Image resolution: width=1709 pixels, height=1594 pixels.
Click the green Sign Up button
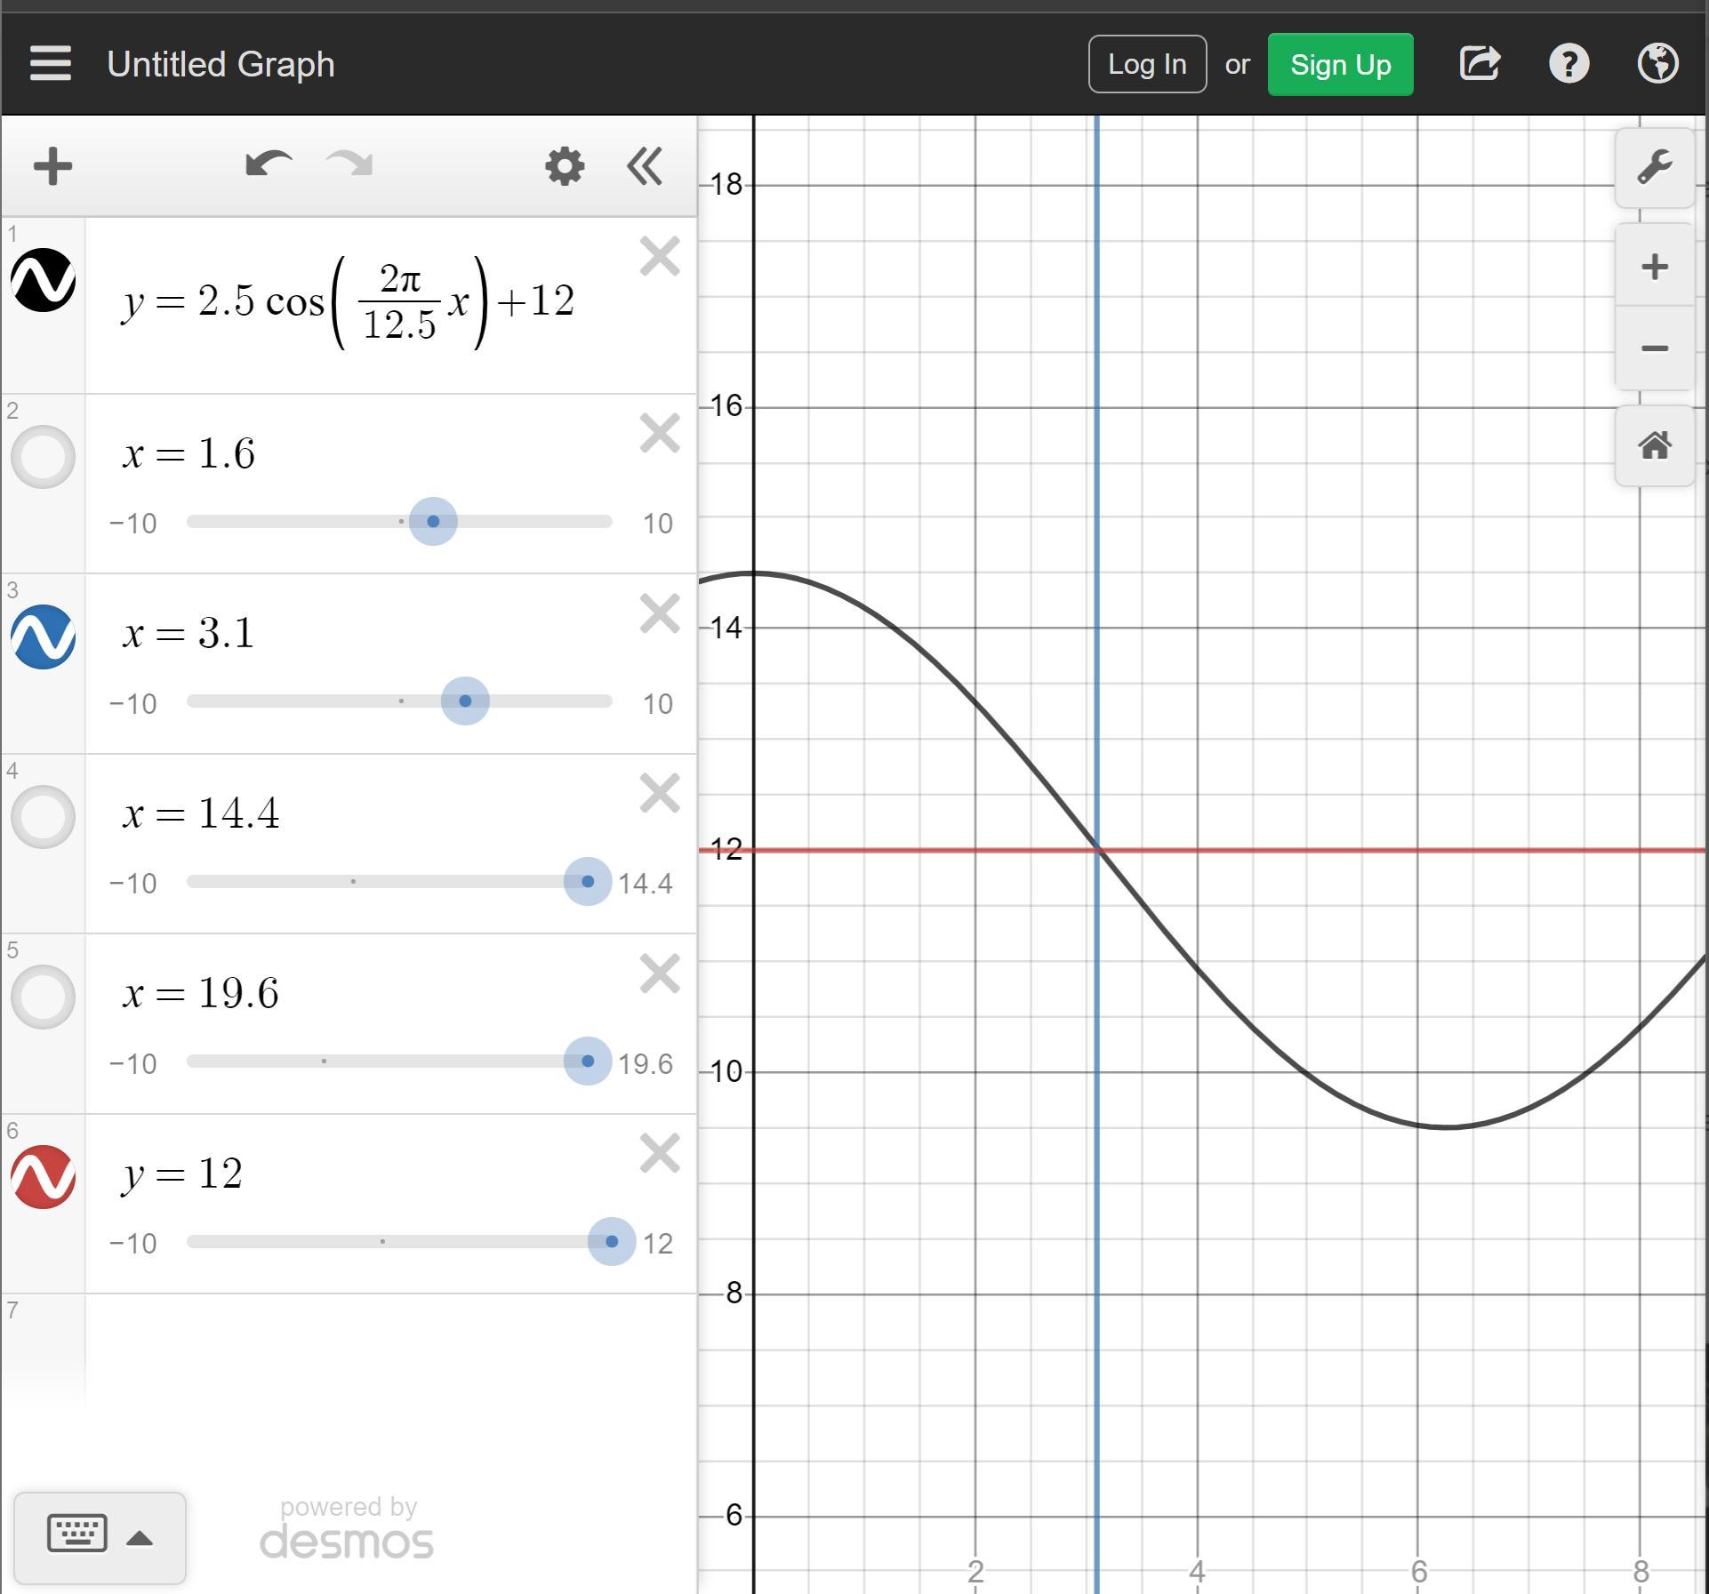[1340, 64]
